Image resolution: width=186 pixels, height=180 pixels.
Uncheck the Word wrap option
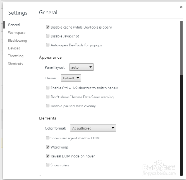point(48,147)
